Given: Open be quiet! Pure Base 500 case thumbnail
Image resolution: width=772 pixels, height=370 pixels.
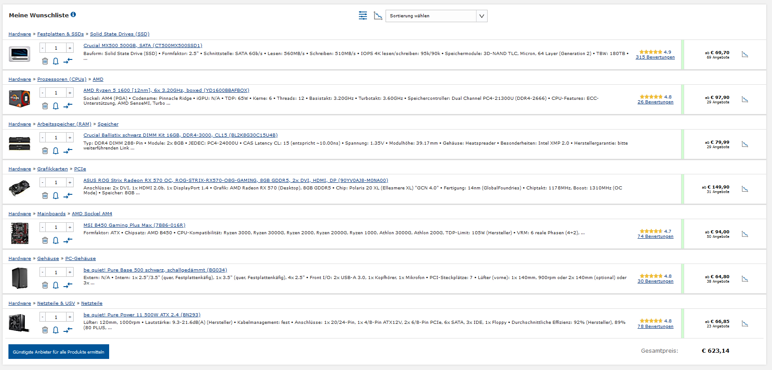Looking at the screenshot, I should (x=20, y=278).
